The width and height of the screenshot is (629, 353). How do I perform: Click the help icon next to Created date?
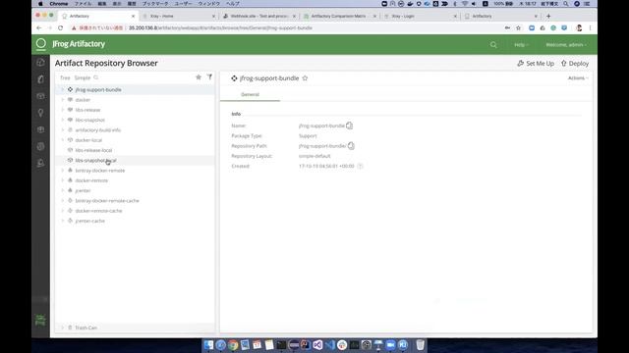pos(360,166)
